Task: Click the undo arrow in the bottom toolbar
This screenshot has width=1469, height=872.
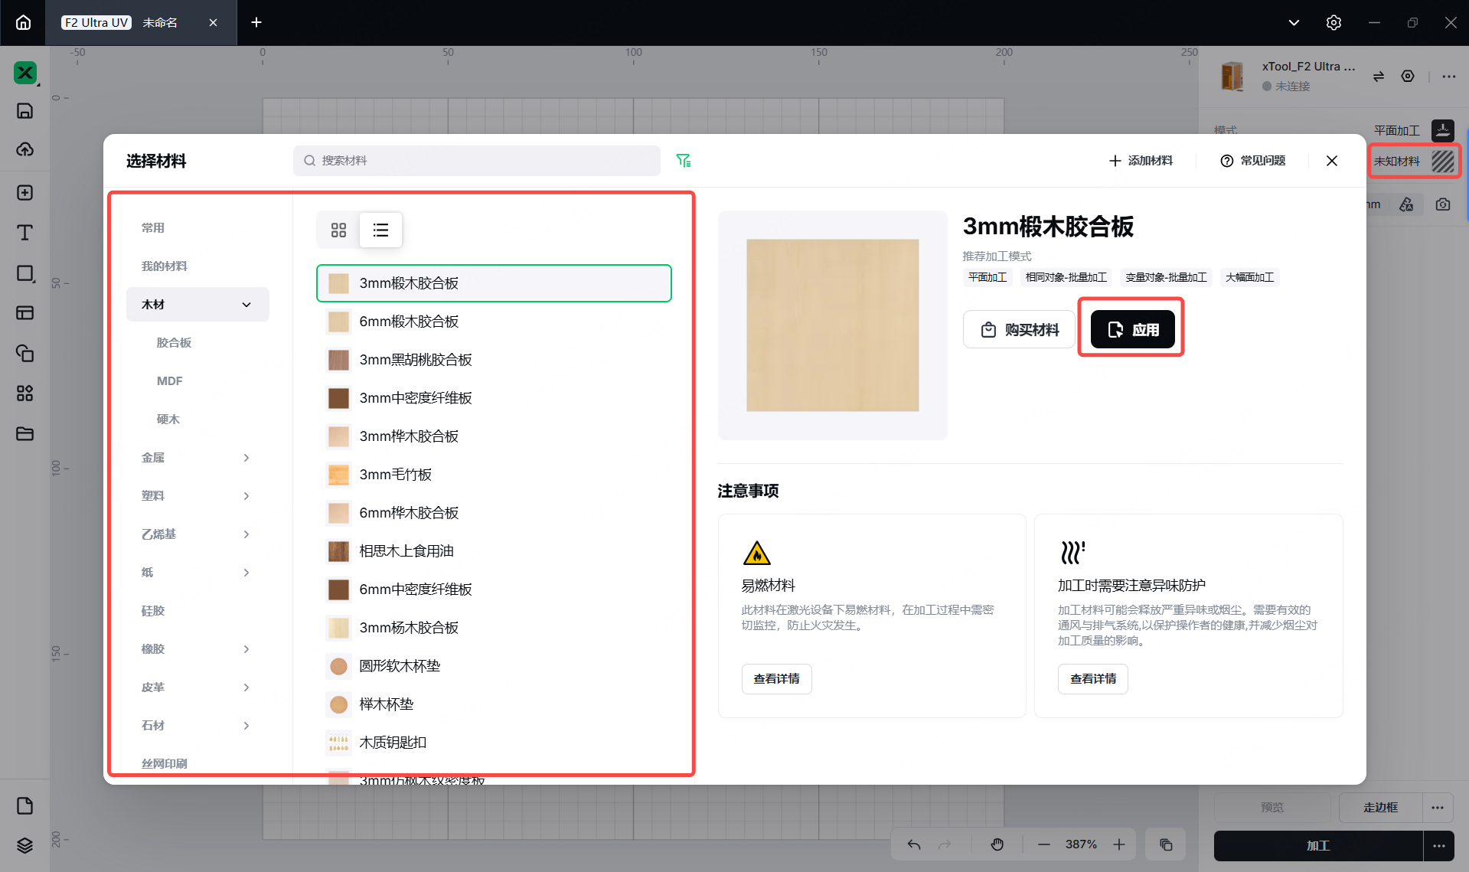Action: [x=914, y=844]
